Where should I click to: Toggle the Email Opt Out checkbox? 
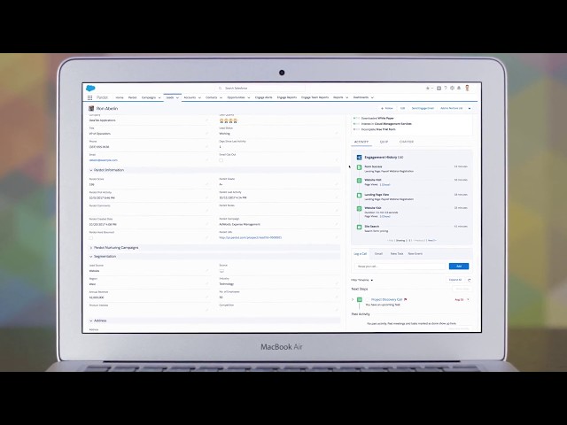(x=221, y=160)
